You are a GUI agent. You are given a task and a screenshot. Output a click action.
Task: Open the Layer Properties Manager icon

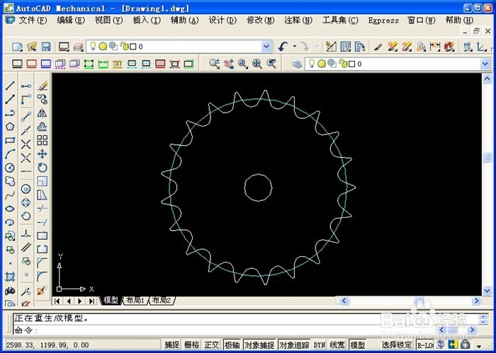297,64
